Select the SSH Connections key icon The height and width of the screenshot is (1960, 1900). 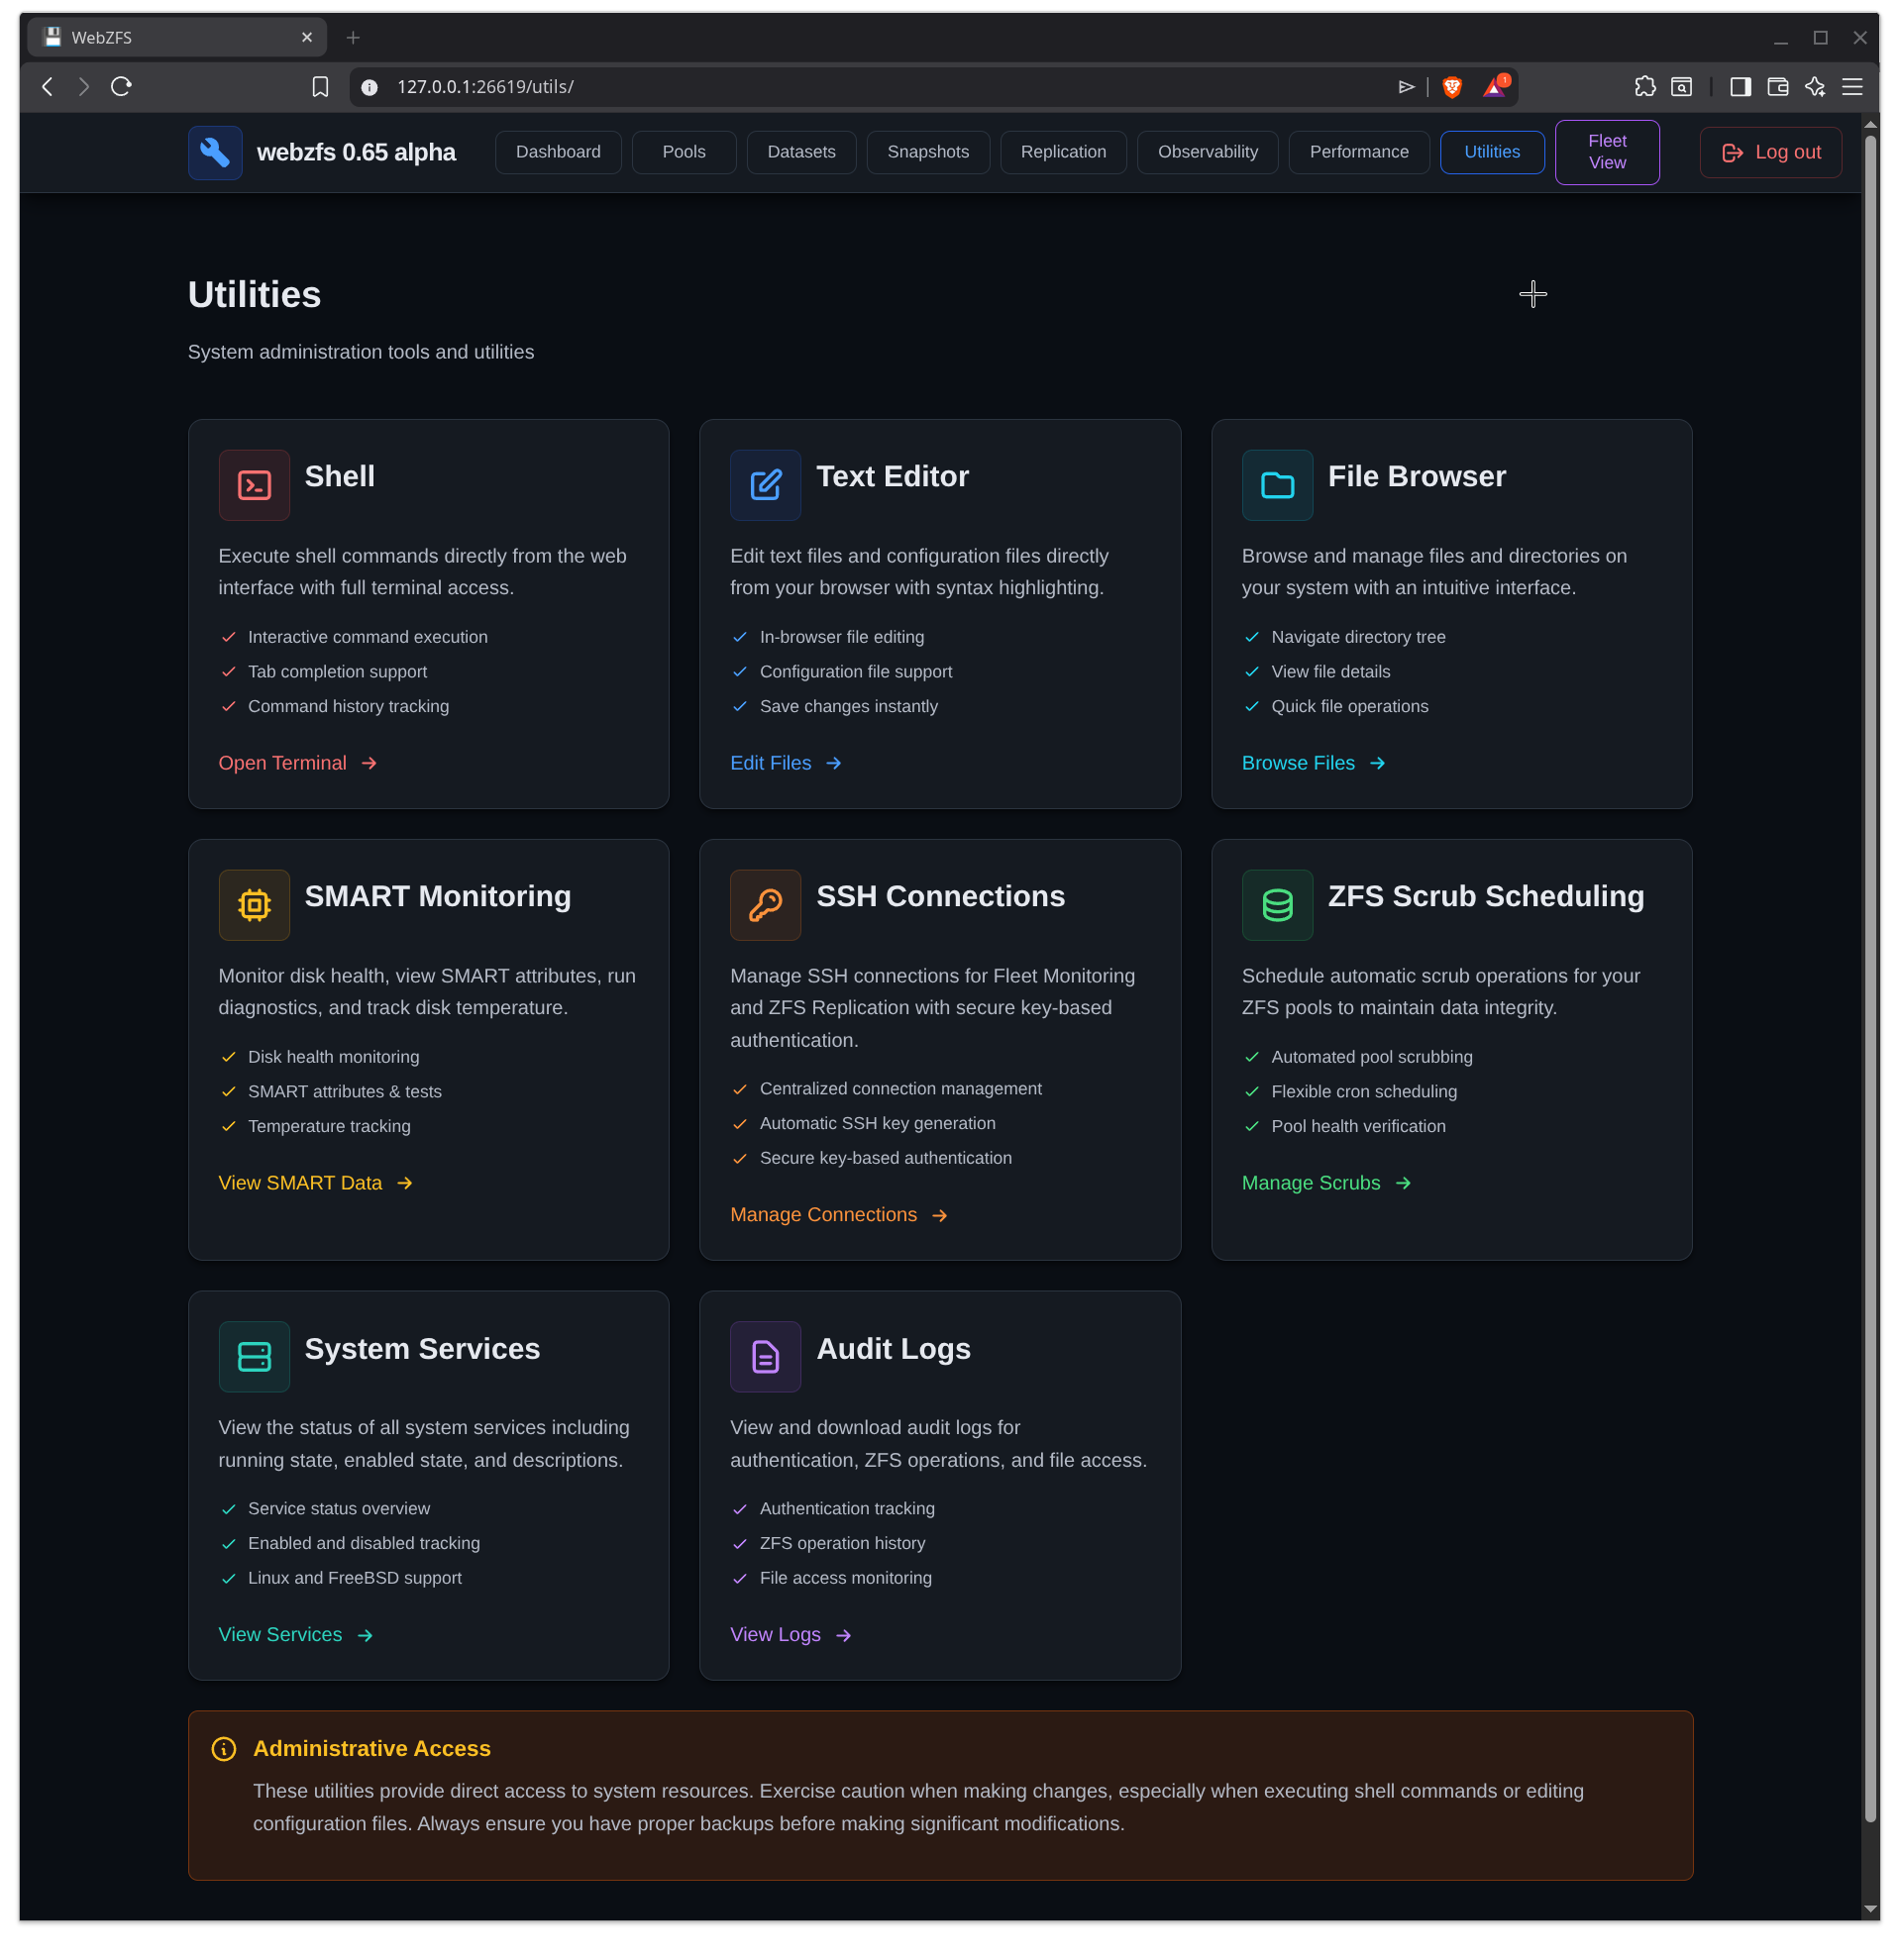tap(765, 905)
